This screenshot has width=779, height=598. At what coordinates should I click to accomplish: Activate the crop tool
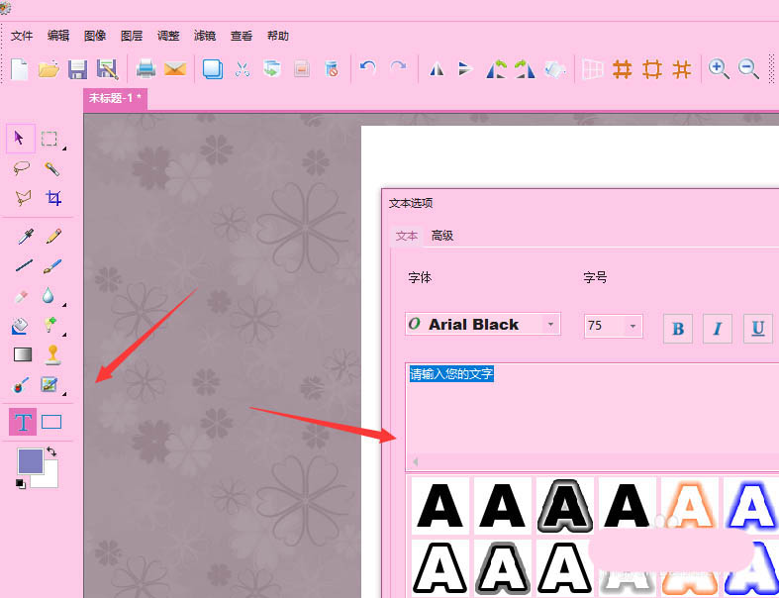pos(53,198)
